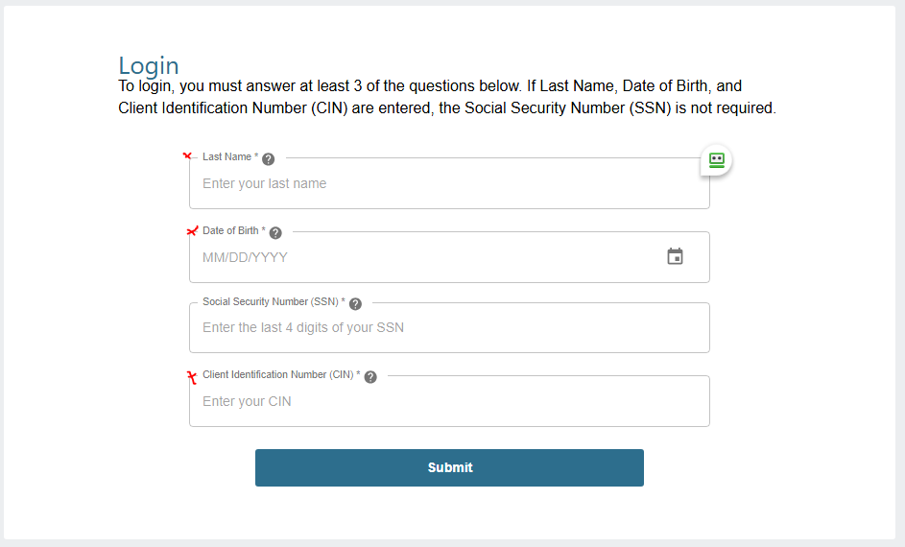Focus the 'Enter your last name' field
This screenshot has height=547, width=905.
tap(441, 183)
